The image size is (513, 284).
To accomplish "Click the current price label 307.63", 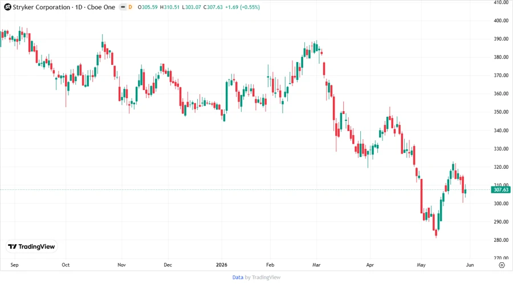I will click(501, 190).
